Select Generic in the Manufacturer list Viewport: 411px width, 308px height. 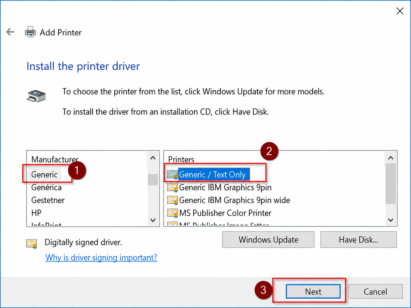coord(44,174)
